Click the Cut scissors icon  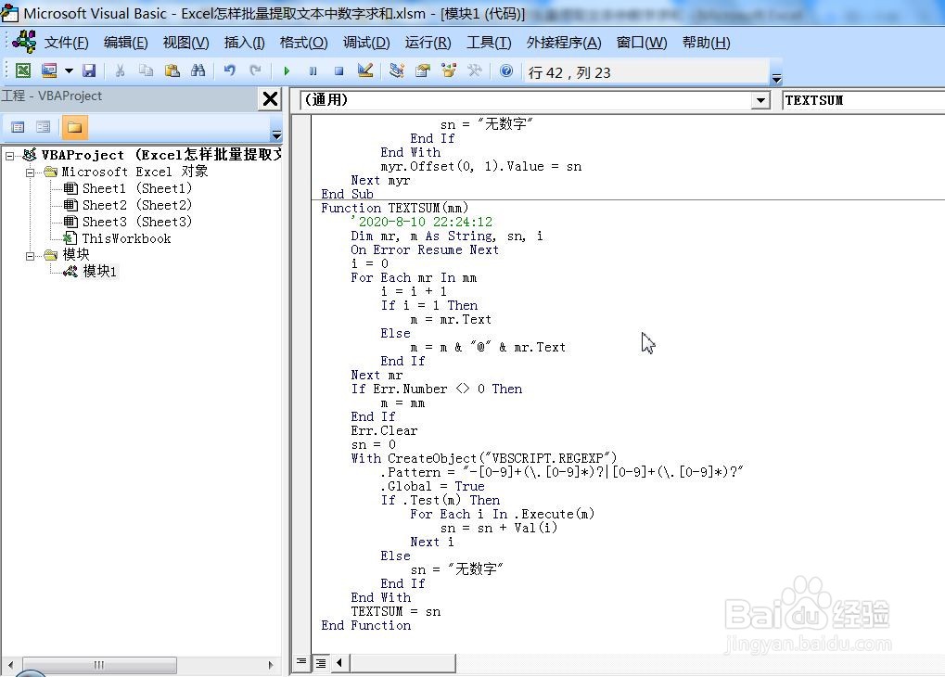(120, 70)
